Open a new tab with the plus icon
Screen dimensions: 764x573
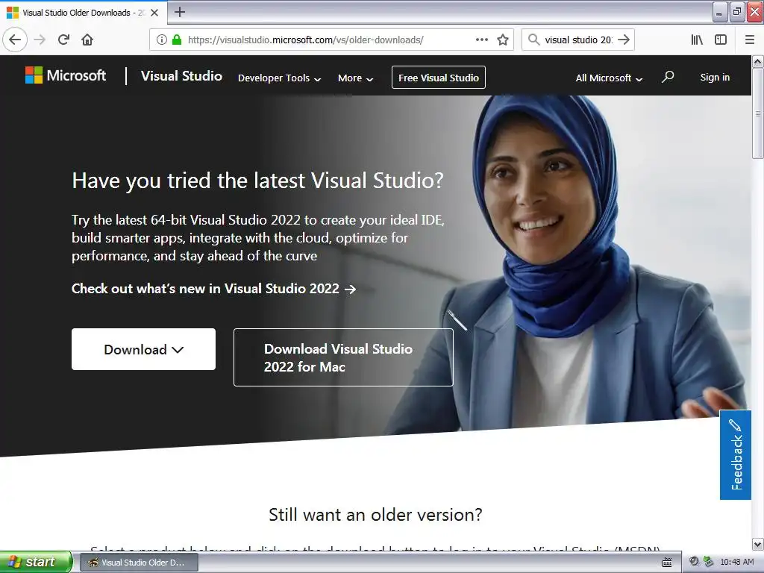[180, 12]
